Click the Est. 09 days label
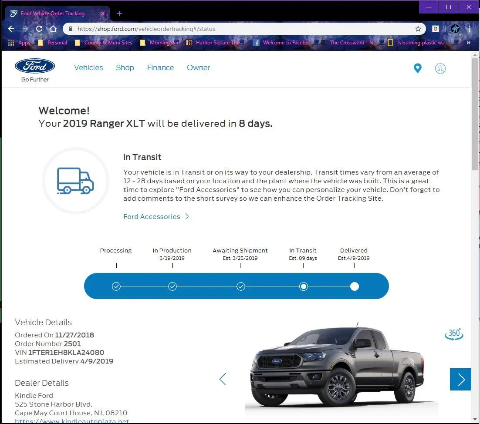 pyautogui.click(x=303, y=258)
